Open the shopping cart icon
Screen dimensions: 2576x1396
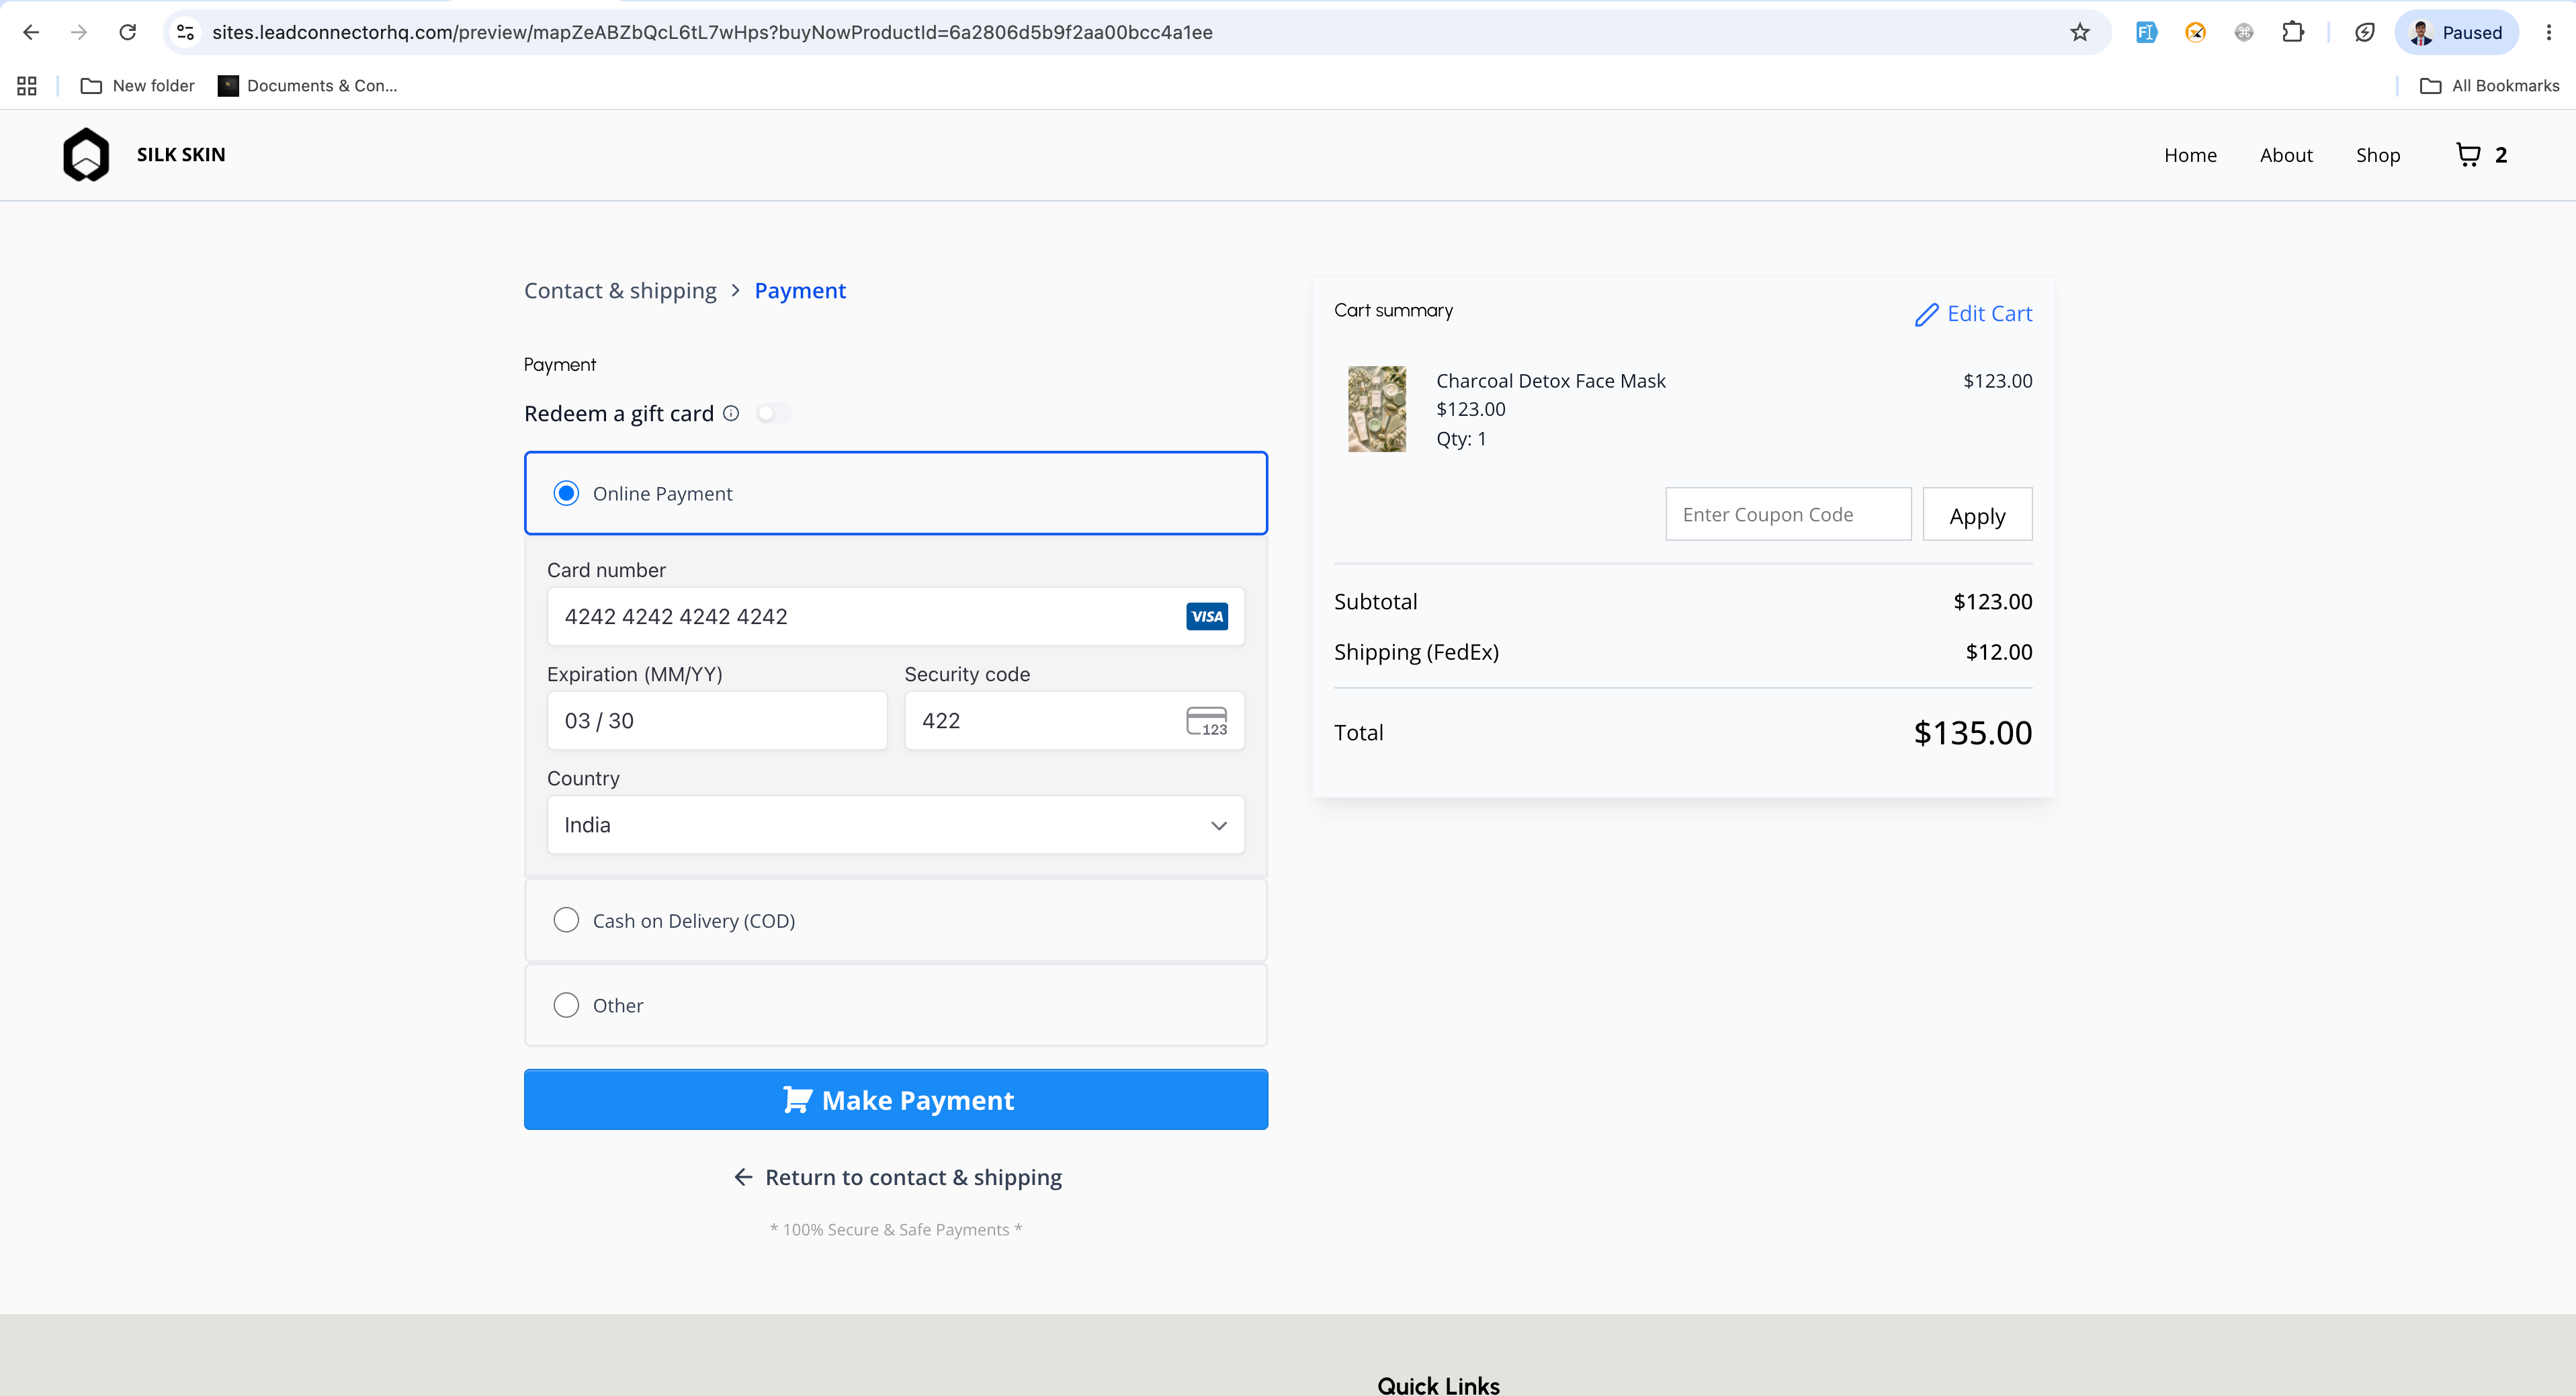pos(2468,154)
